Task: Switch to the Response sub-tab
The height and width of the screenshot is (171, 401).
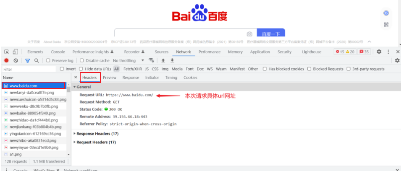Action: (131, 78)
